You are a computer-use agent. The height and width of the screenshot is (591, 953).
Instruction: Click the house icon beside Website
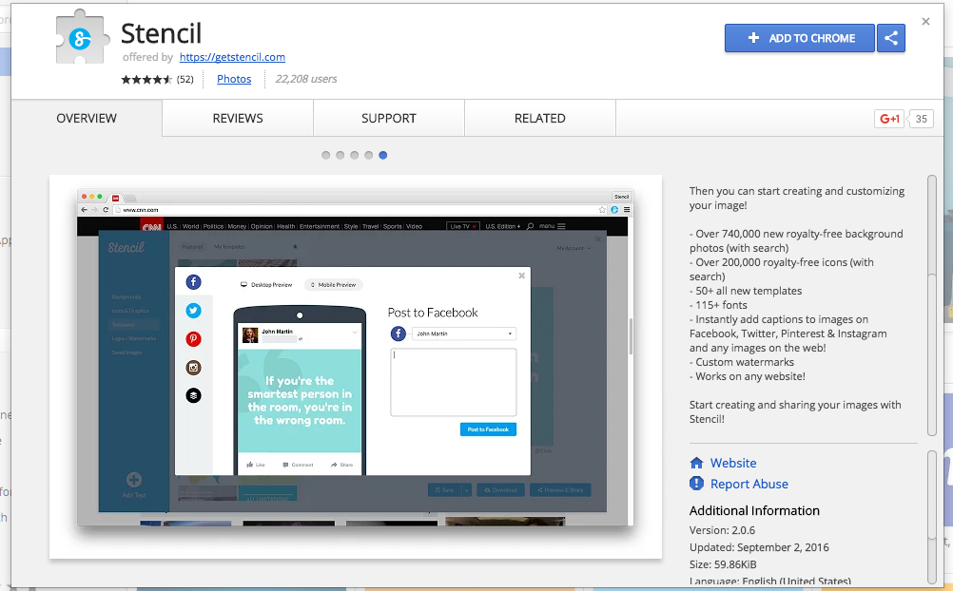696,463
